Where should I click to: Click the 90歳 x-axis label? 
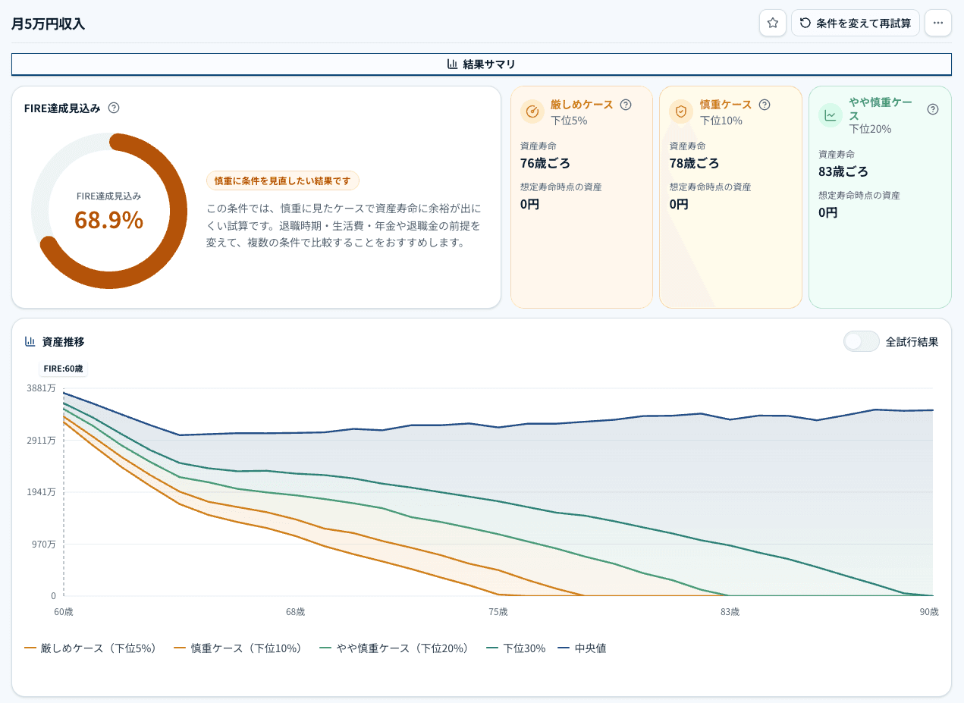[x=929, y=611]
